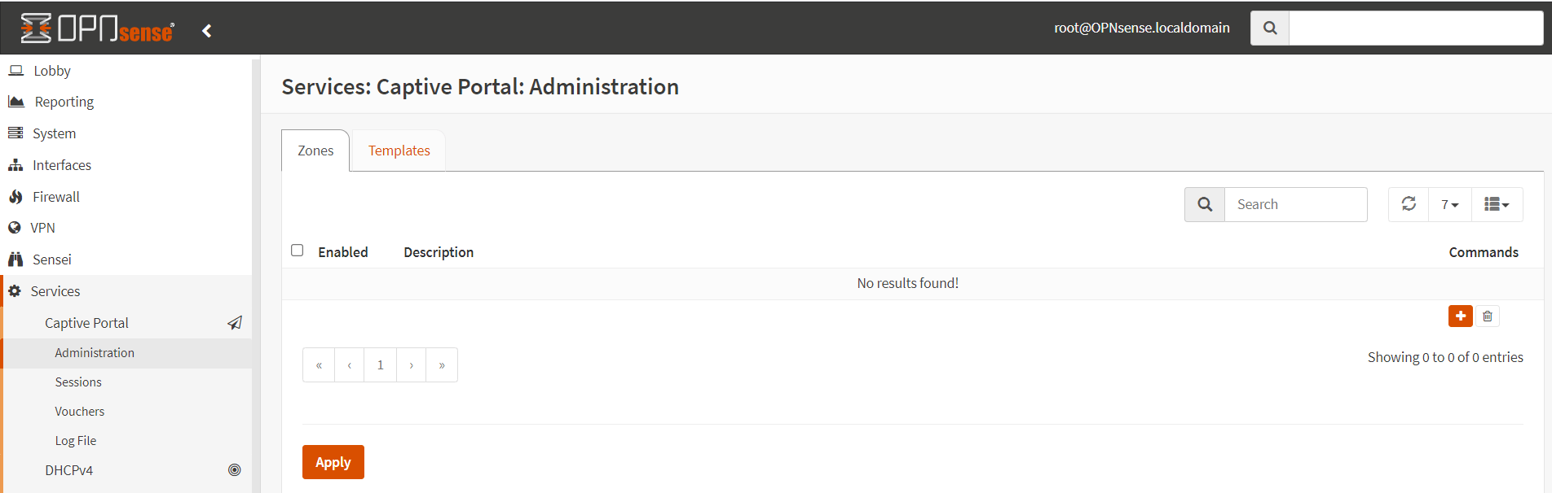This screenshot has height=493, width=1552.
Task: Open the rows-per-page dropdown showing 7
Action: coord(1449,204)
